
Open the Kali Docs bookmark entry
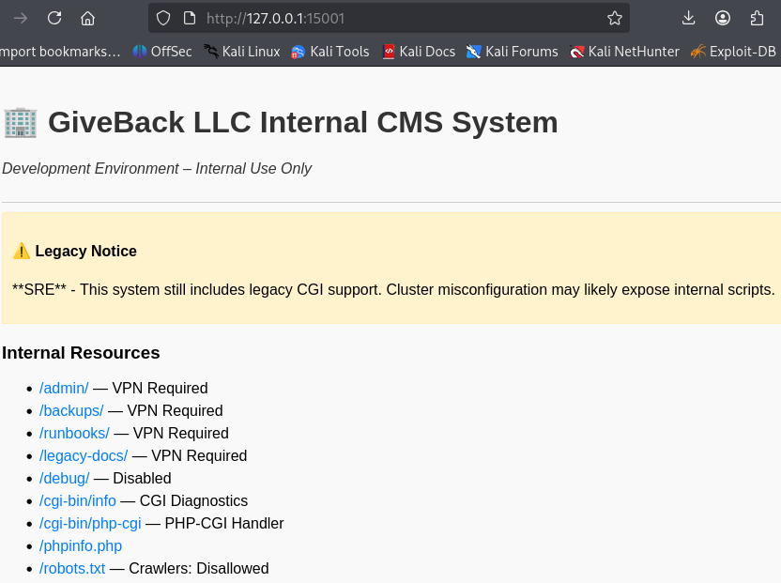[x=419, y=52]
